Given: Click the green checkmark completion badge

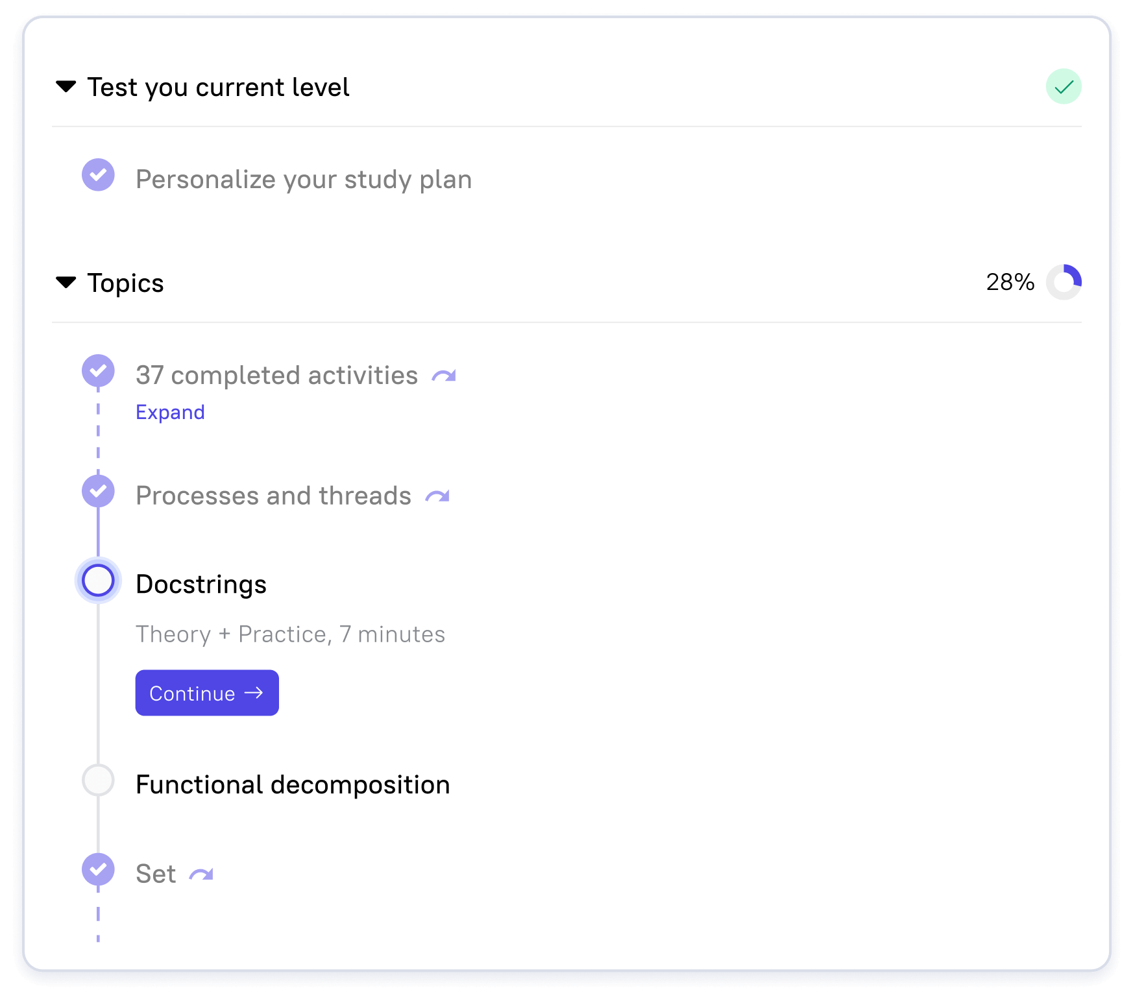Looking at the screenshot, I should click(x=1063, y=87).
